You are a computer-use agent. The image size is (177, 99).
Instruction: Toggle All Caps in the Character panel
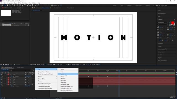click(165, 40)
